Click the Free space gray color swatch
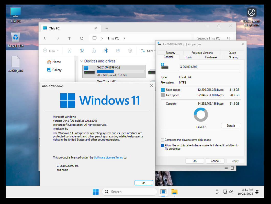The height and width of the screenshot is (204, 271). [163, 95]
